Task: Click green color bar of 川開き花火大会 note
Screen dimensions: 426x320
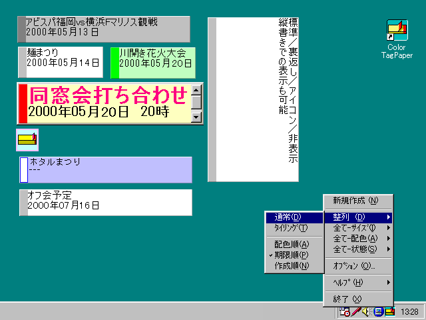Action: (115, 63)
